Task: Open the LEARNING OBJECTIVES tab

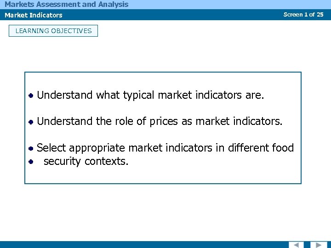Action: pyautogui.click(x=53, y=31)
